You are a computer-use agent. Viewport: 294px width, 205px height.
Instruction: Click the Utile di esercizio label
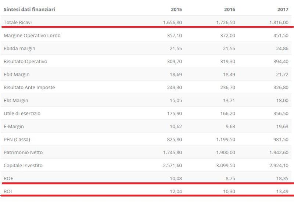click(22, 114)
